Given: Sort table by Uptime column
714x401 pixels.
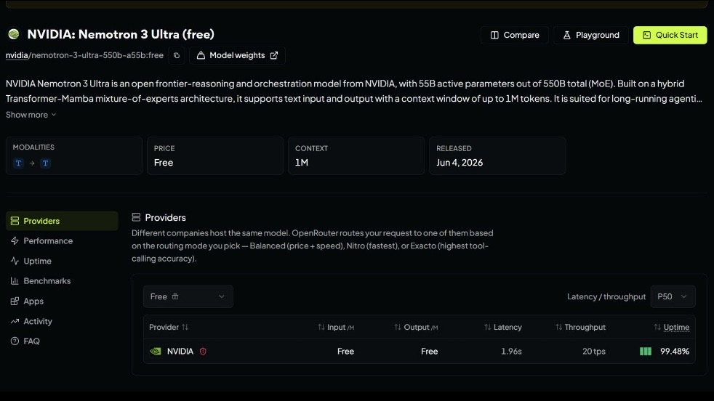Looking at the screenshot, I should click(x=672, y=327).
